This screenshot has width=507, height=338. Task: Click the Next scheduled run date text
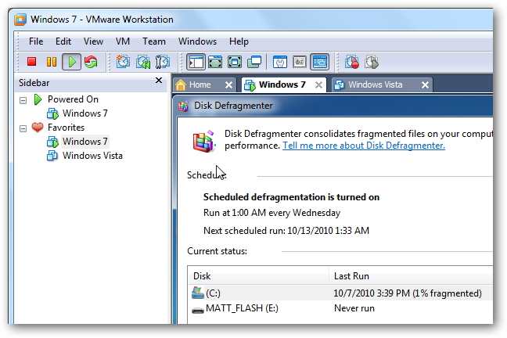click(286, 231)
